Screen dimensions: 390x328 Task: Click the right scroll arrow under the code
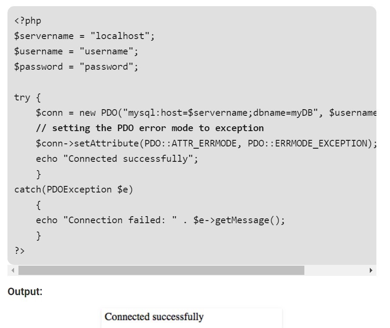371,270
